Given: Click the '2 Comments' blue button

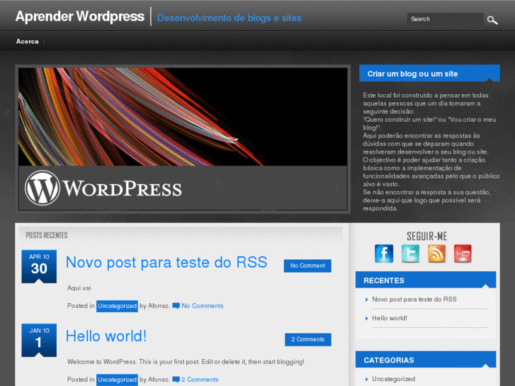Looking at the screenshot, I should click(307, 339).
